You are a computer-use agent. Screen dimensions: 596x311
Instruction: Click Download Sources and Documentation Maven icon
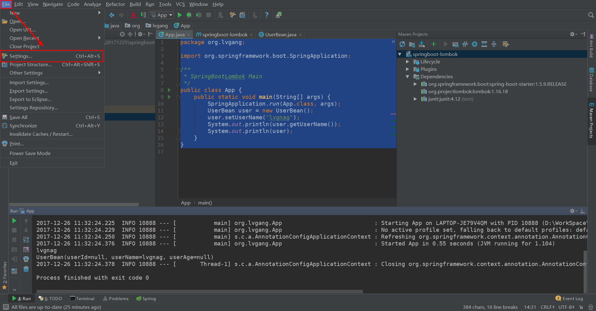[x=422, y=44]
